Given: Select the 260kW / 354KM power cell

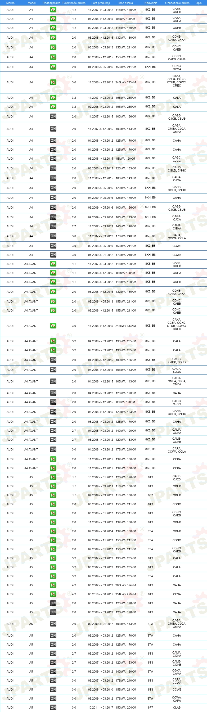Looking at the screenshot, I should click(x=126, y=585).
